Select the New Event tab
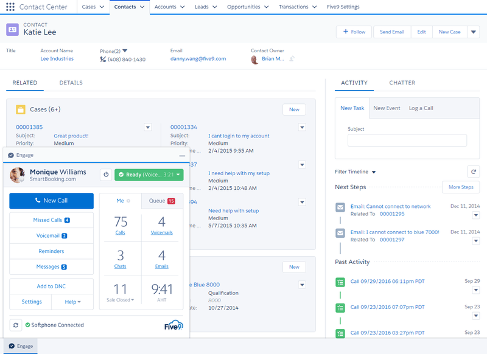This screenshot has width=487, height=354. point(387,108)
